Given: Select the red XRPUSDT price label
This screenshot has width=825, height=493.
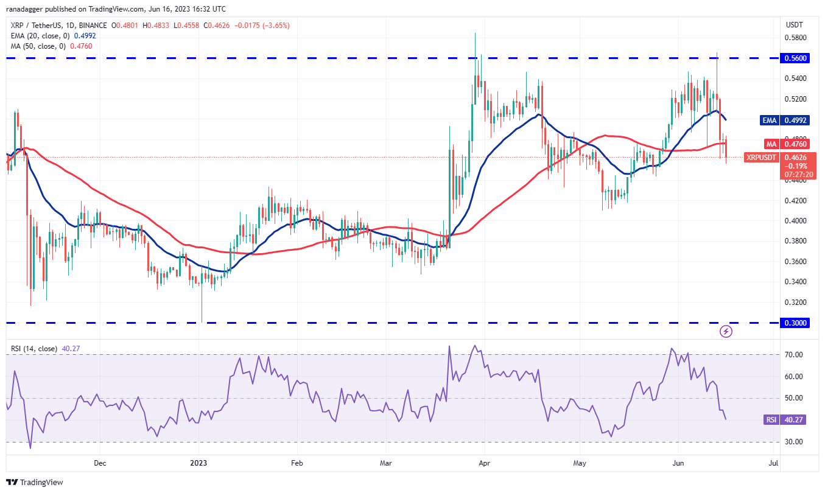Looking at the screenshot, I should pos(761,157).
